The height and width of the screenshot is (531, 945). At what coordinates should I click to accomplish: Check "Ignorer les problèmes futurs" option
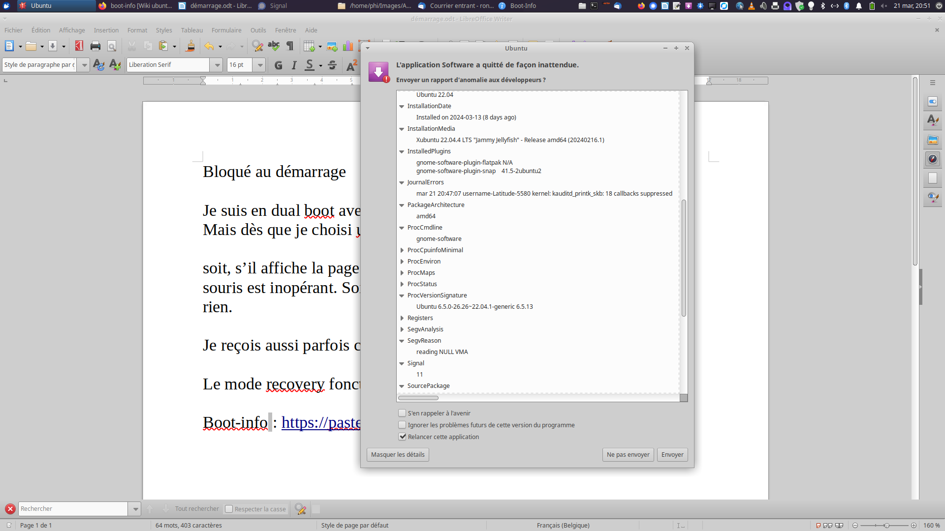click(x=402, y=425)
